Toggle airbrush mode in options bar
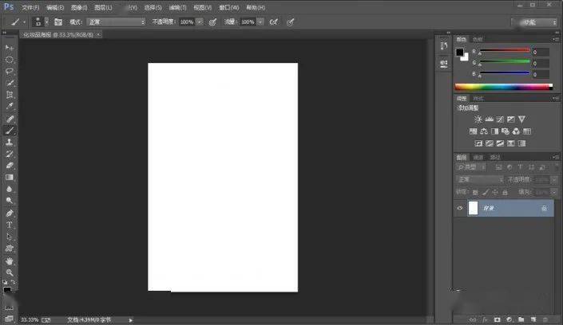This screenshot has width=563, height=325. [x=274, y=22]
